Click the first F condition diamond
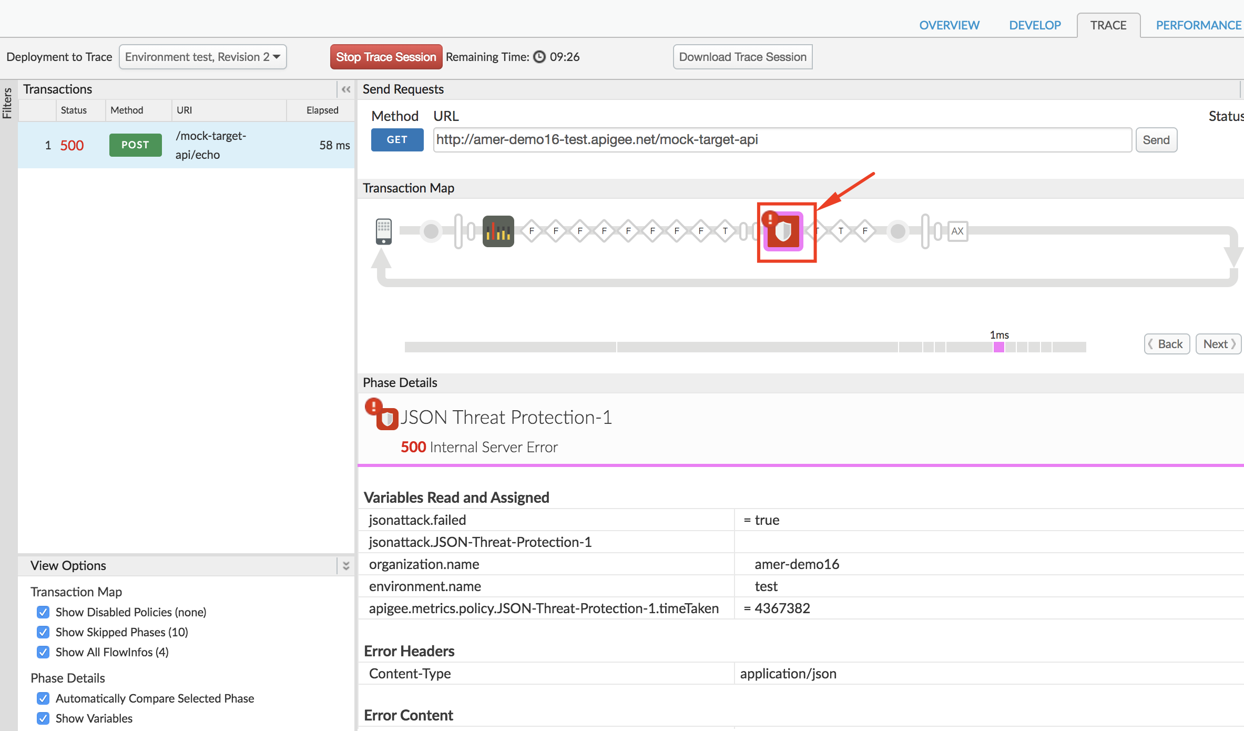This screenshot has width=1244, height=731. click(532, 231)
